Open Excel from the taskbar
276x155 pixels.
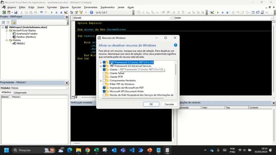pos(96,150)
